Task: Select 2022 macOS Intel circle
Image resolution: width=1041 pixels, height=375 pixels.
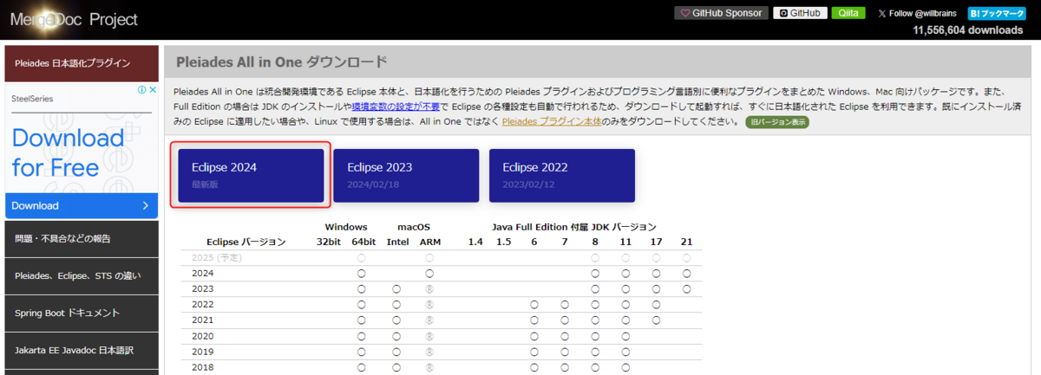Action: 396,305
